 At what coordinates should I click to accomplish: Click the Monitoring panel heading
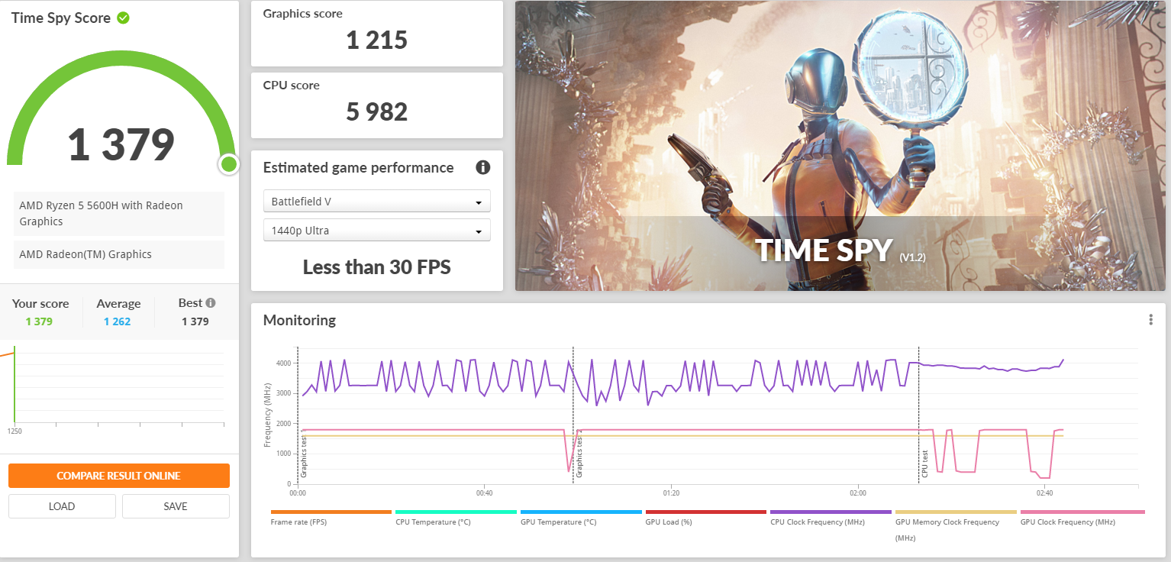click(x=299, y=320)
